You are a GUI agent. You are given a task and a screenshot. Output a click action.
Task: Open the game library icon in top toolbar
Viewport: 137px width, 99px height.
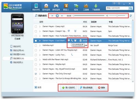coord(56,7)
